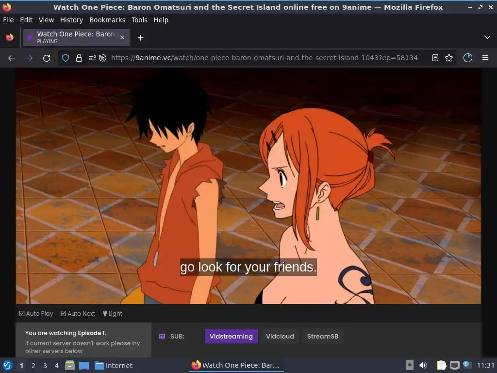Minimize the Firefox window
Screen dimensions: 497x373
[470, 7]
